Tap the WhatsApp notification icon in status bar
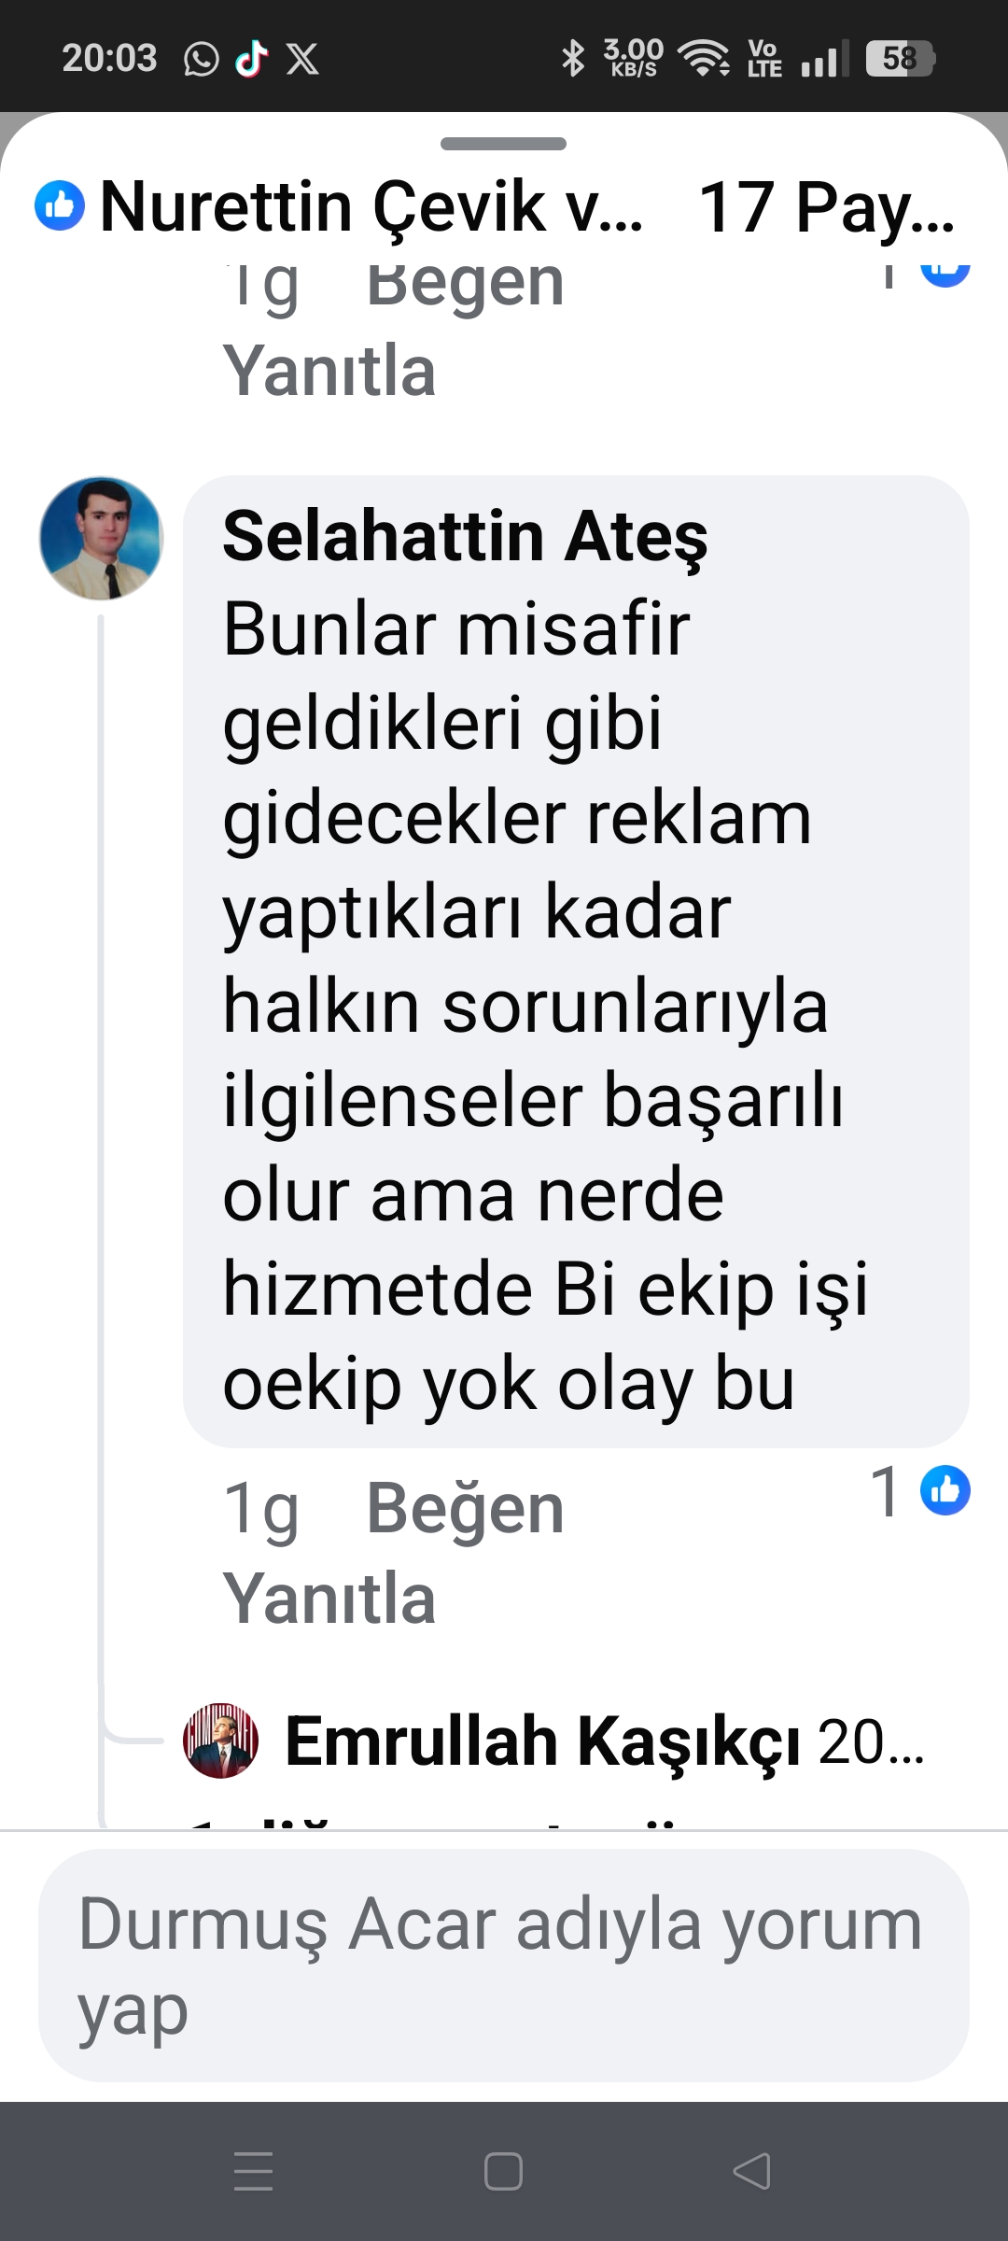The image size is (1008, 2241). pyautogui.click(x=201, y=59)
